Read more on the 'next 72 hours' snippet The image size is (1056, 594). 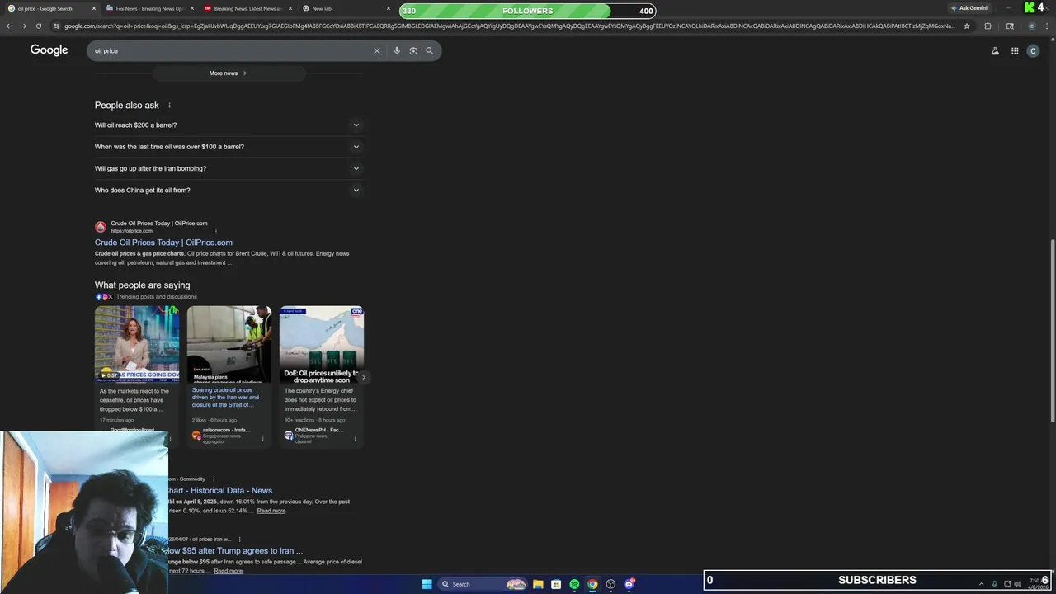[x=229, y=571]
